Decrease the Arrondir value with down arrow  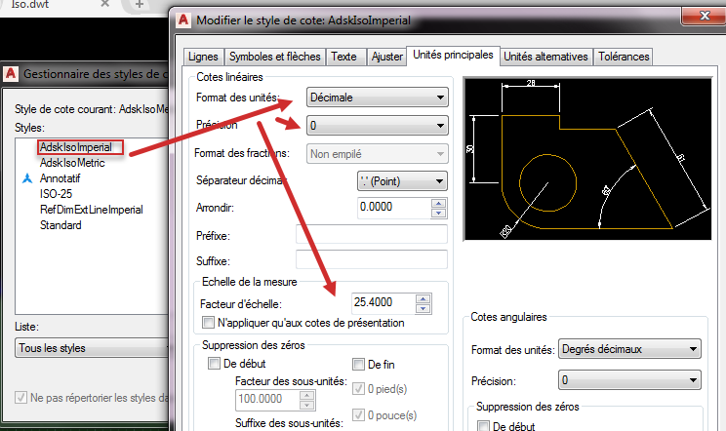click(x=438, y=214)
